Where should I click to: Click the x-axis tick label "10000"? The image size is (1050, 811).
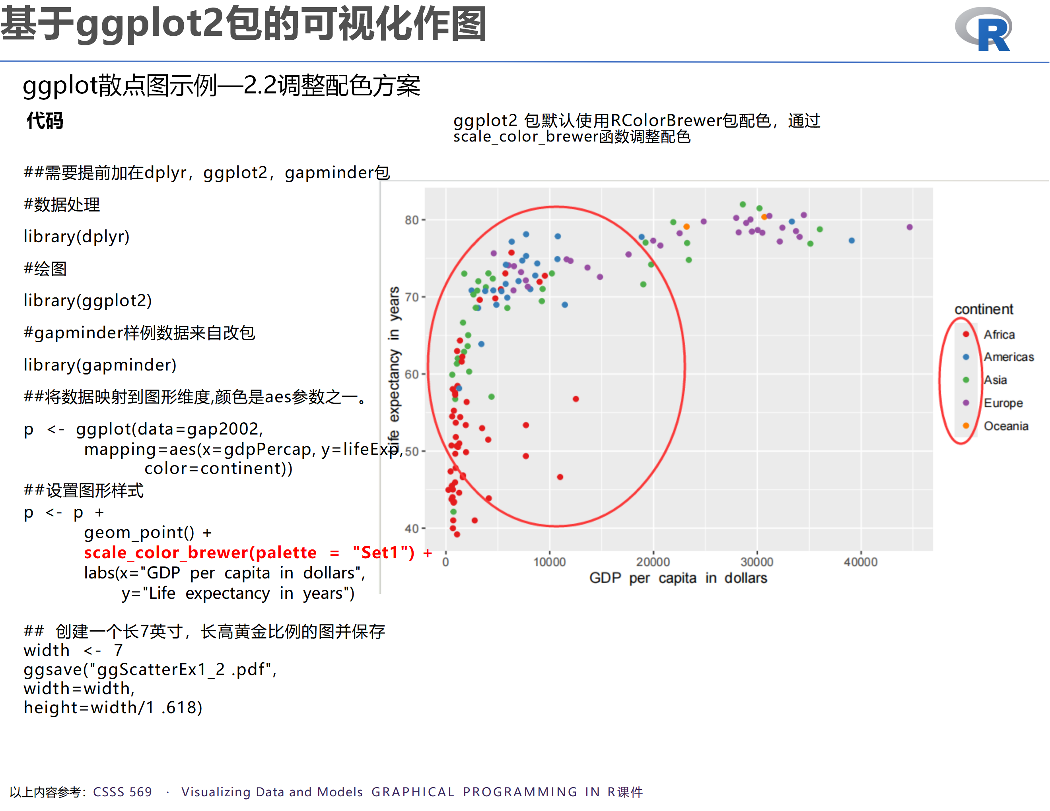pyautogui.click(x=550, y=562)
